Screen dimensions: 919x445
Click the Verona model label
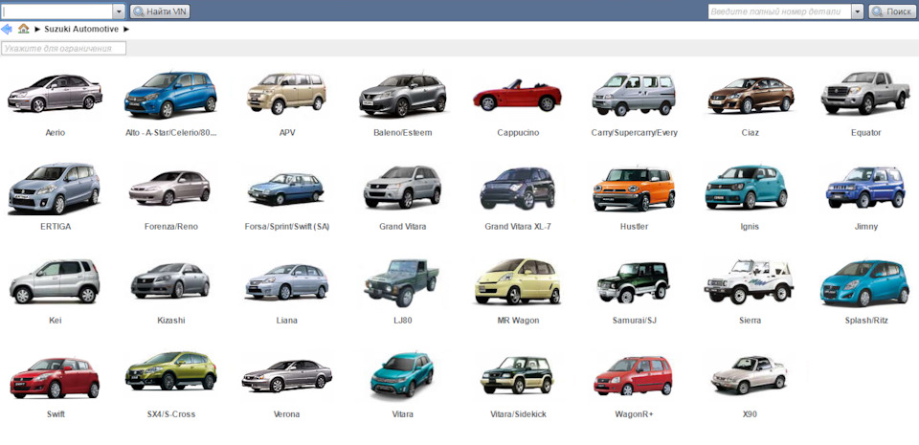pos(286,414)
